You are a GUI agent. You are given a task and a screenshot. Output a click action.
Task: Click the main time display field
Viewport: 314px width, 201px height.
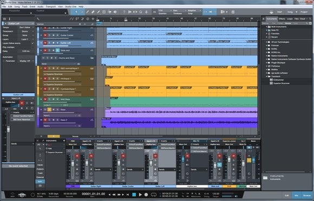[93, 194]
